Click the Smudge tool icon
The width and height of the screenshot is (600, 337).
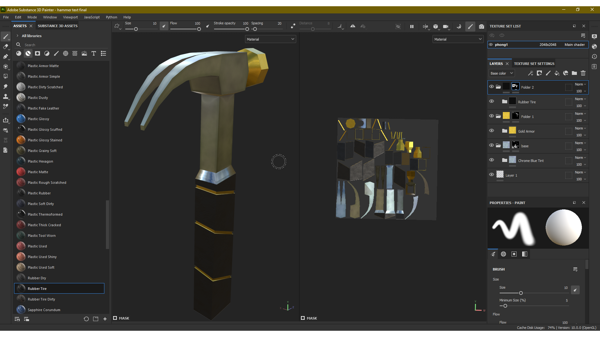coord(5,86)
